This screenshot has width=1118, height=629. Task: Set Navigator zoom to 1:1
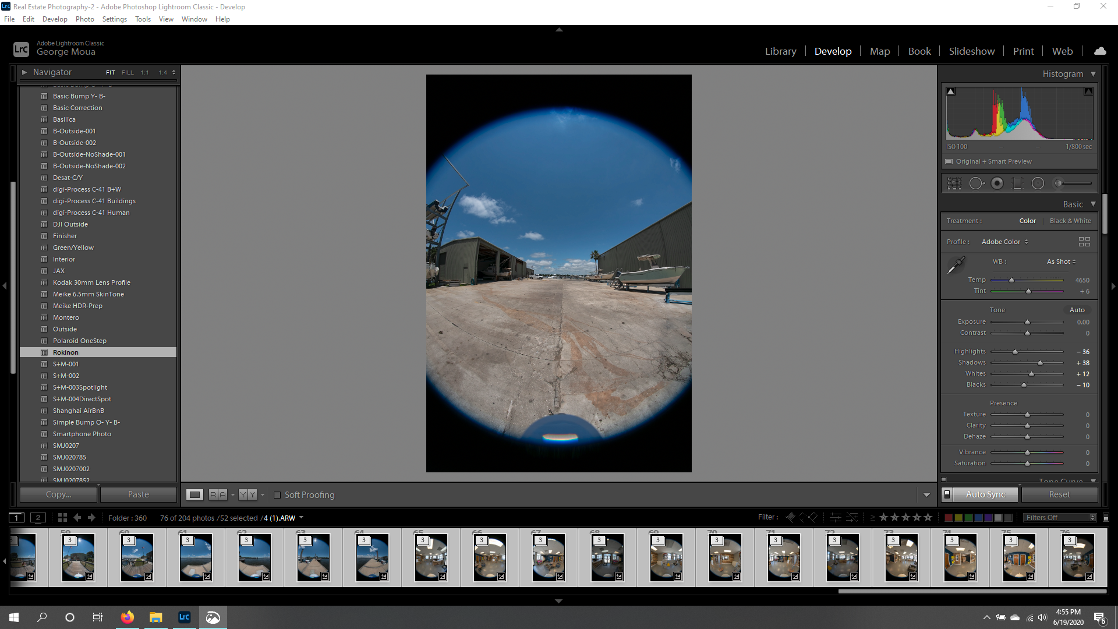(144, 73)
